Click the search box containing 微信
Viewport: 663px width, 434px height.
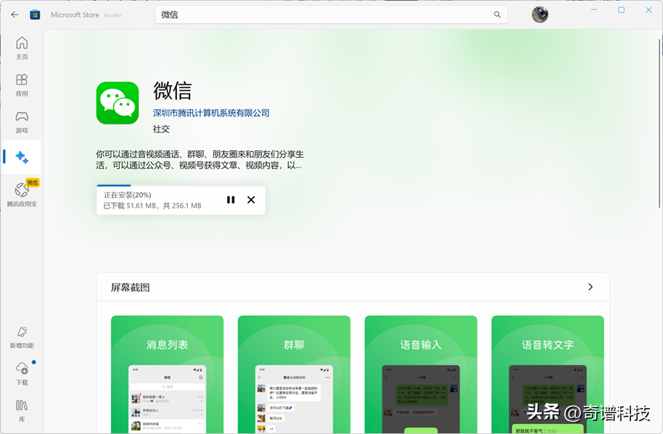331,15
